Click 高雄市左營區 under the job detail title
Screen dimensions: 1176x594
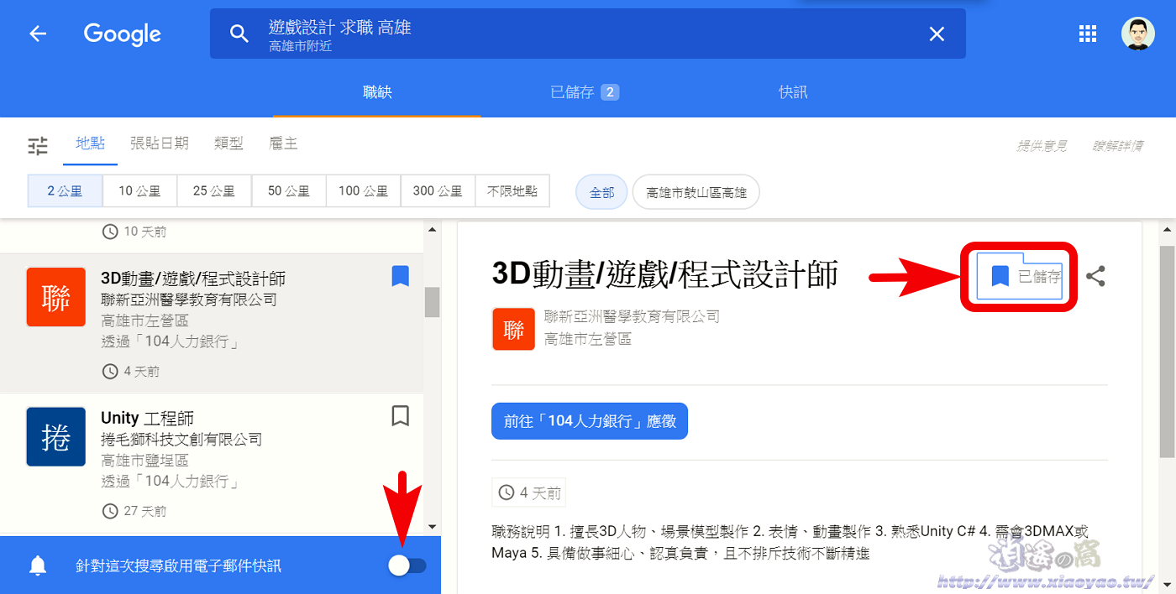[x=588, y=339]
